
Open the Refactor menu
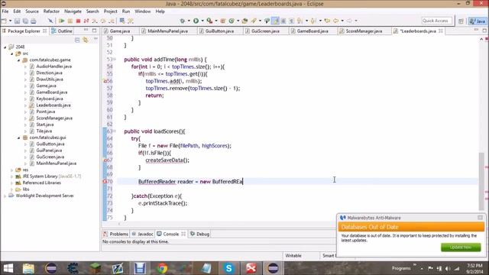pyautogui.click(x=51, y=11)
